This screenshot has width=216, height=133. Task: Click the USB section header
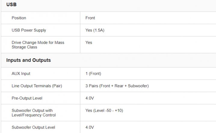coord(11,5)
